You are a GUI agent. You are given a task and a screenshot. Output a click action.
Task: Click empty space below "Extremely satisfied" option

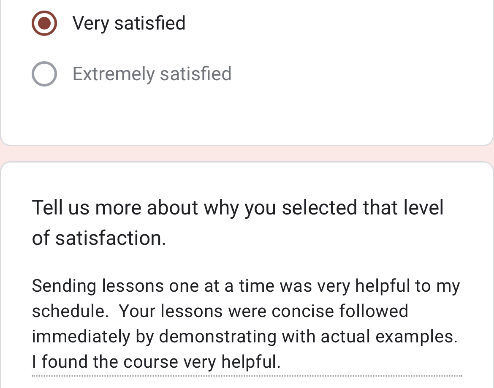[247, 114]
